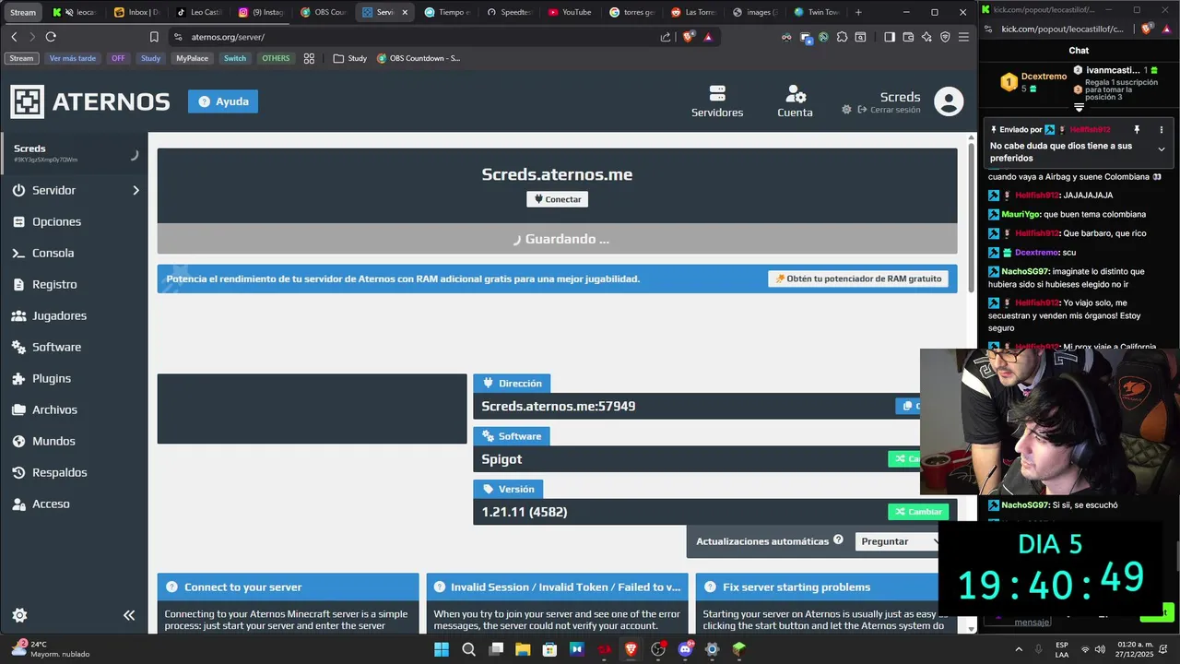Open the Minecraft taskbar icon
This screenshot has height=664, width=1180.
[738, 649]
